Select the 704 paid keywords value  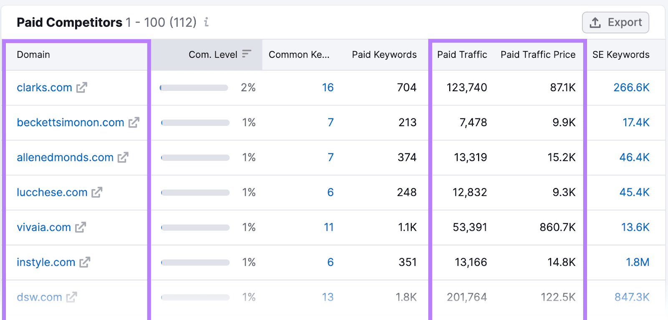click(407, 87)
